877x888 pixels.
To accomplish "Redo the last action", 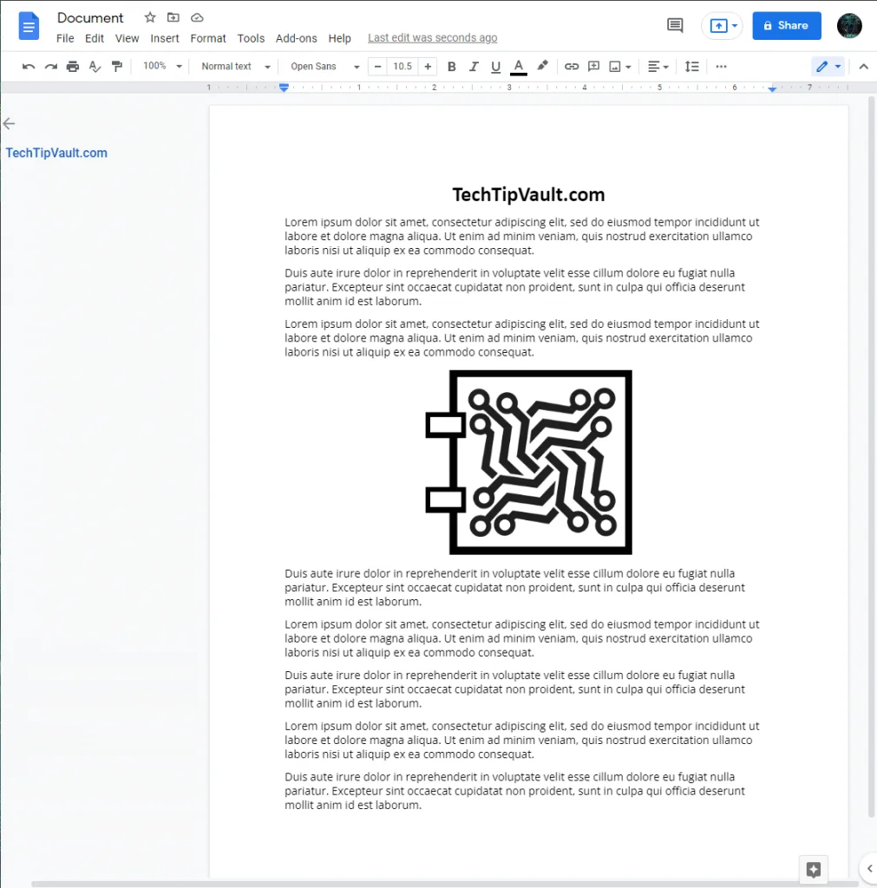I will (x=51, y=67).
